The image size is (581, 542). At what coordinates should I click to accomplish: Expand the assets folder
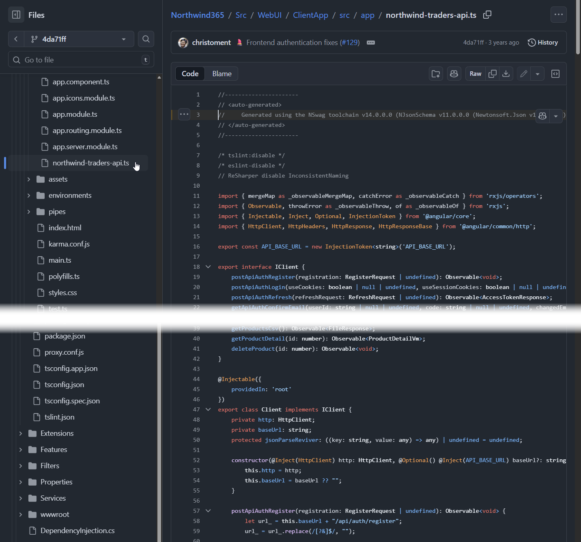point(29,179)
